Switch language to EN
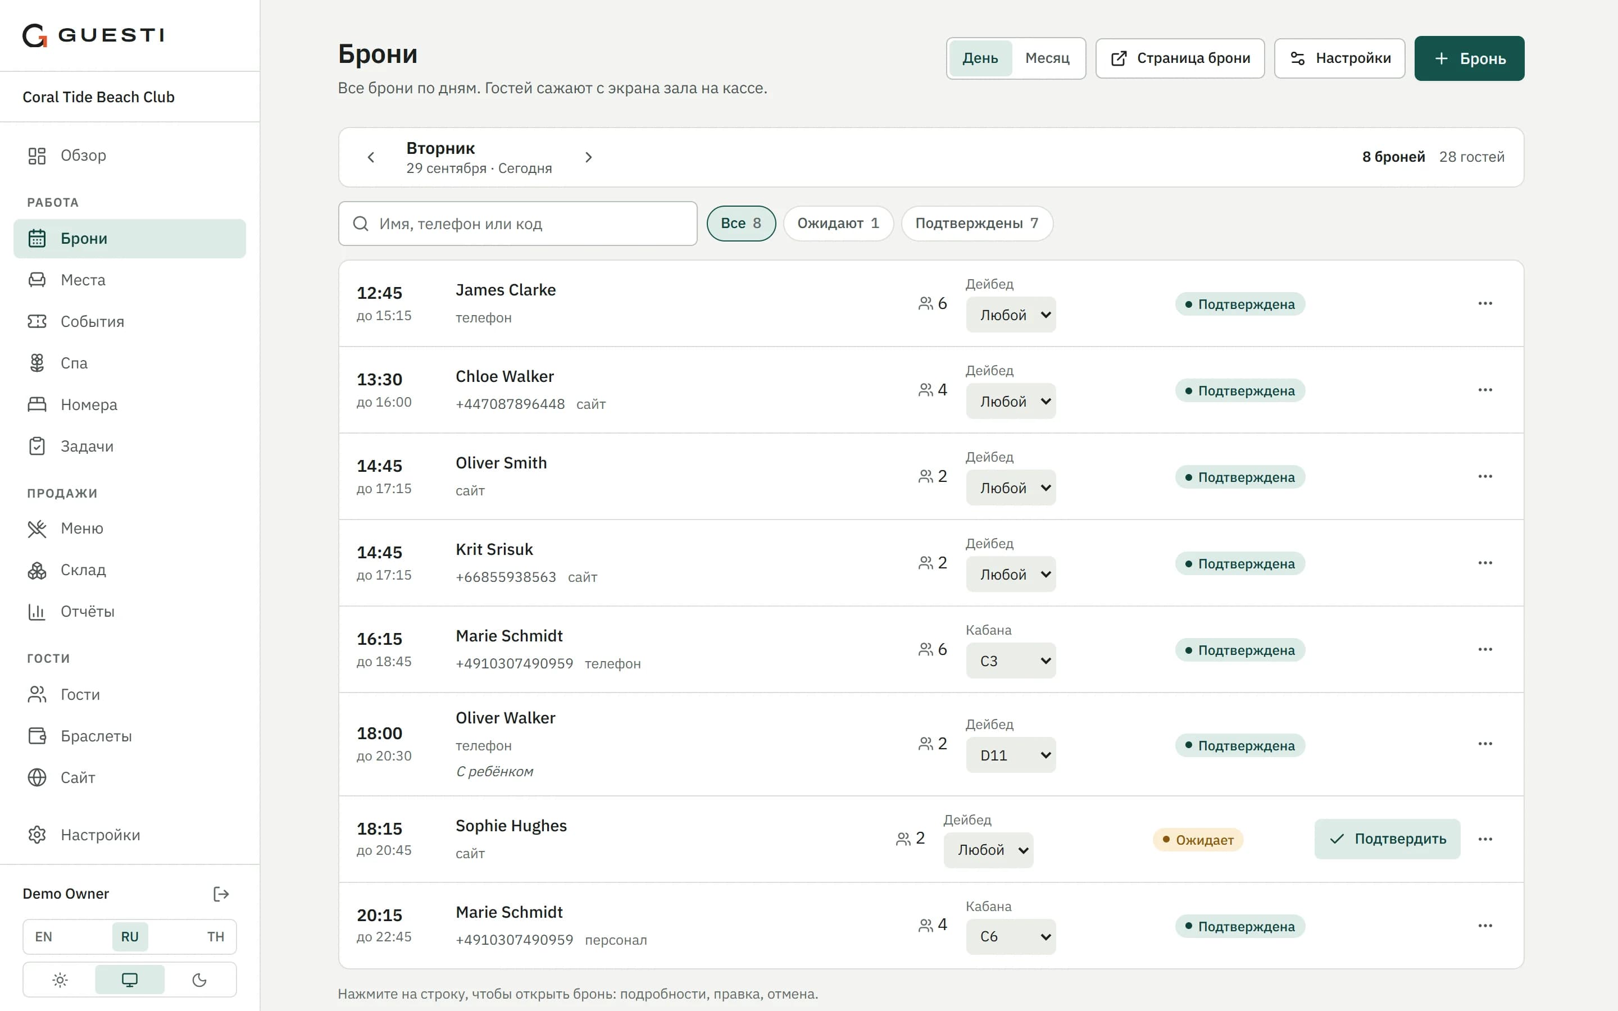This screenshot has height=1011, width=1618. point(43,937)
